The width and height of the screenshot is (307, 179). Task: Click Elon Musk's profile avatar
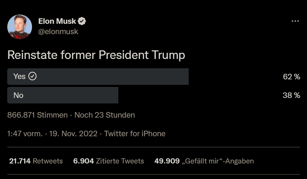point(20,27)
